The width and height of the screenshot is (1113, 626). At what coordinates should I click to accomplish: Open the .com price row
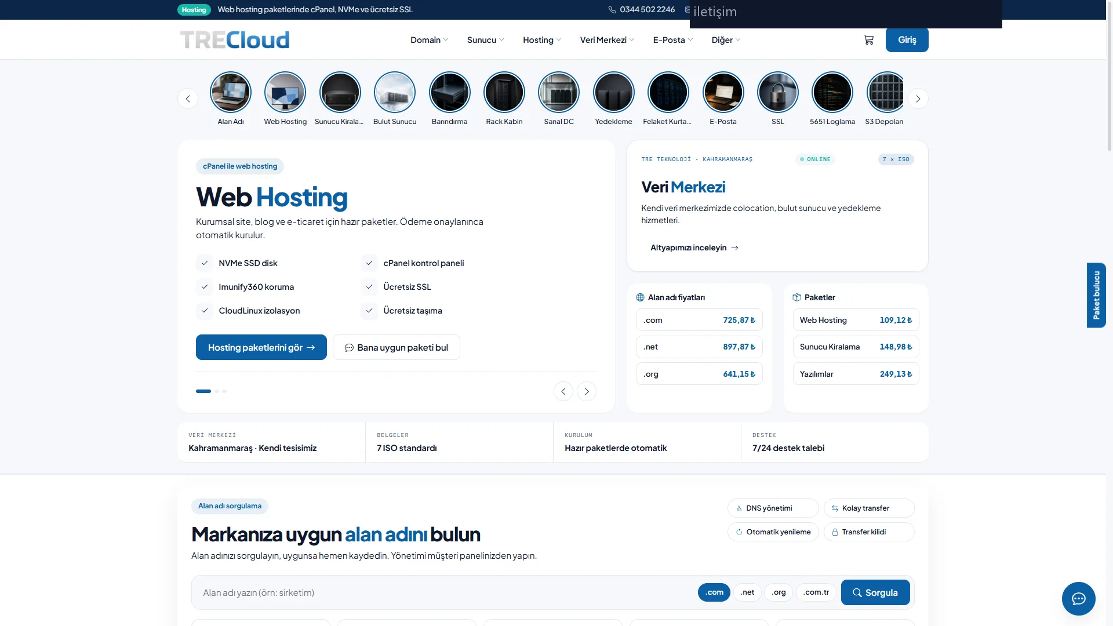(699, 320)
